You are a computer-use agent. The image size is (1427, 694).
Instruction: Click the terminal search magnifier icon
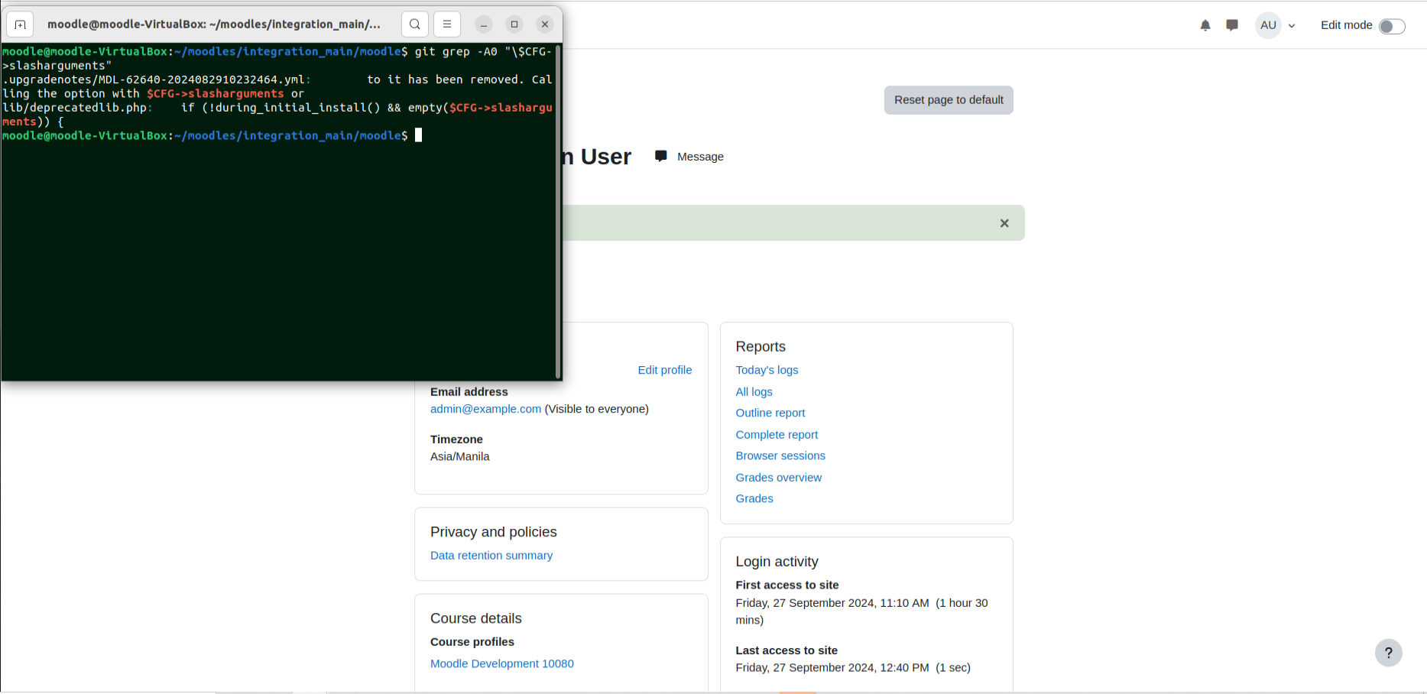coord(415,24)
